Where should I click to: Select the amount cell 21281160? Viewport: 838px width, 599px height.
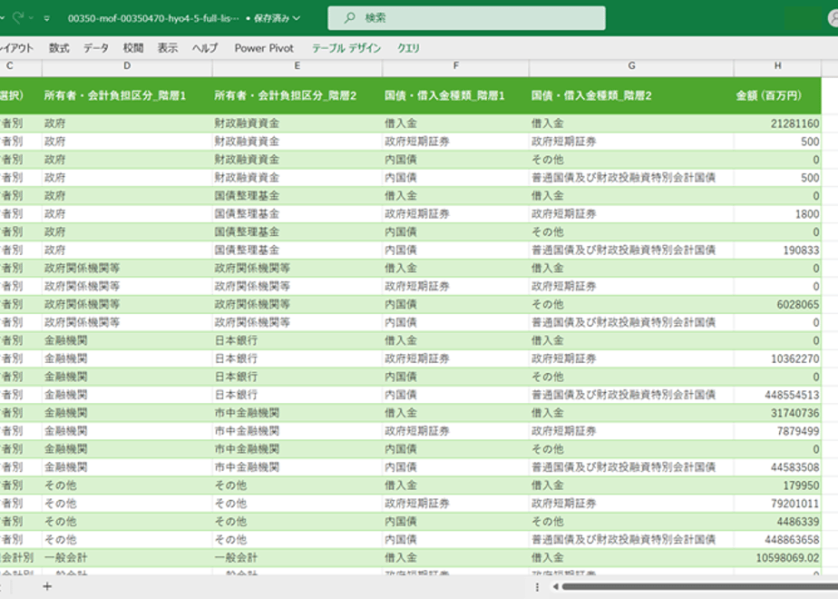coord(777,123)
